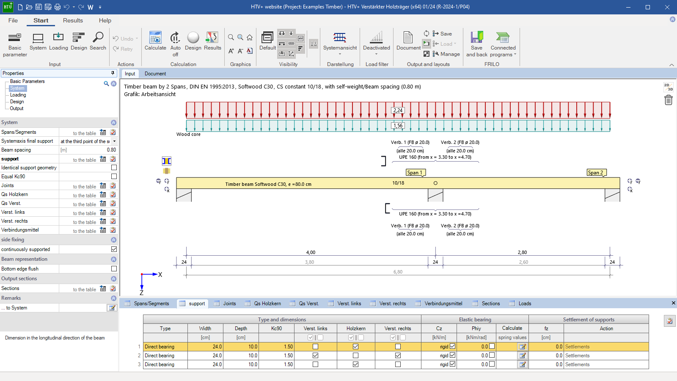
Task: Switch to the Loads table tab
Action: 525,304
